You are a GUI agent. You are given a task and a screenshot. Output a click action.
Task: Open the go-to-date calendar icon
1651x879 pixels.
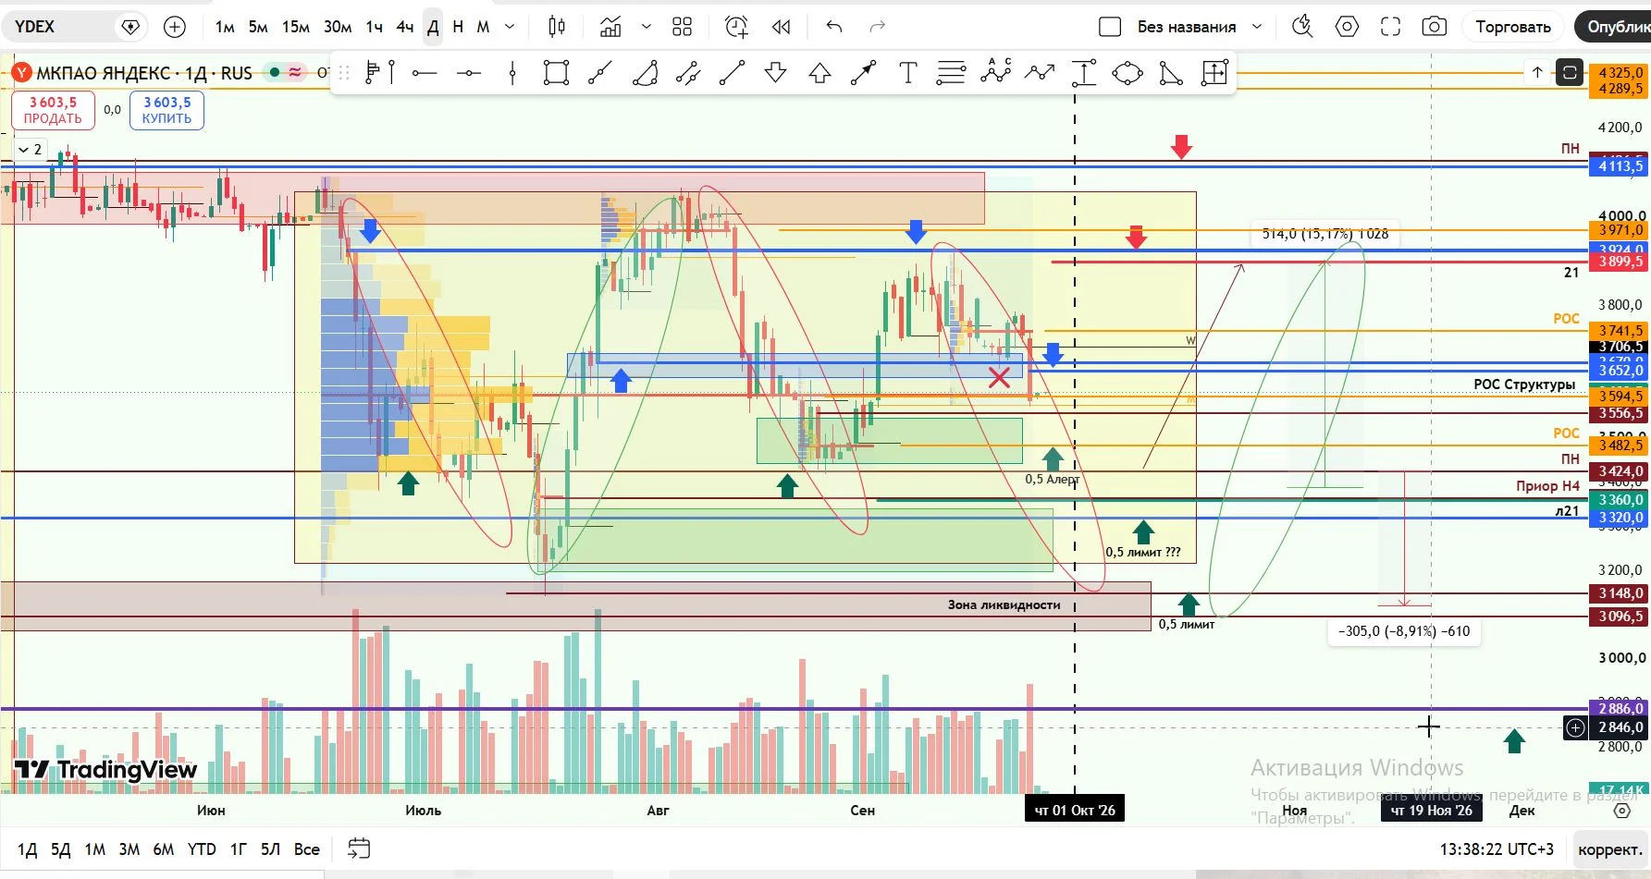coord(359,848)
